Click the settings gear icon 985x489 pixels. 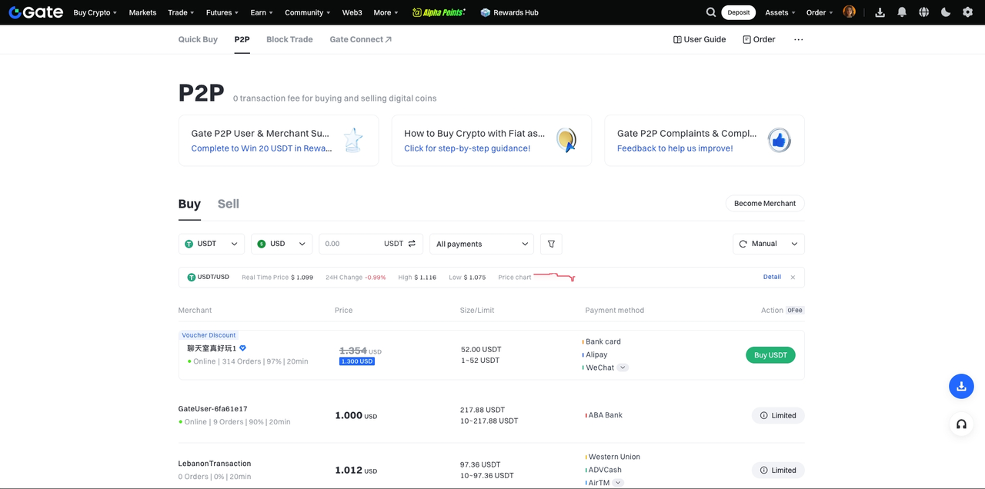[967, 12]
